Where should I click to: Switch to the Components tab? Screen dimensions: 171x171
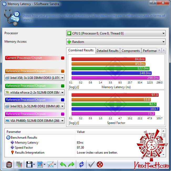[x=131, y=51]
